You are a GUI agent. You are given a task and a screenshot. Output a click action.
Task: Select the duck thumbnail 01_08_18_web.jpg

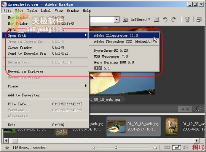(x=134, y=127)
